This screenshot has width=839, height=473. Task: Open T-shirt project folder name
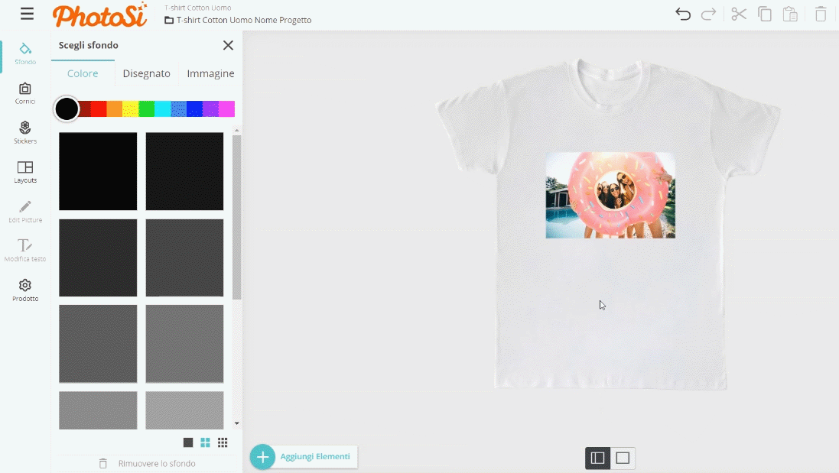(x=243, y=20)
